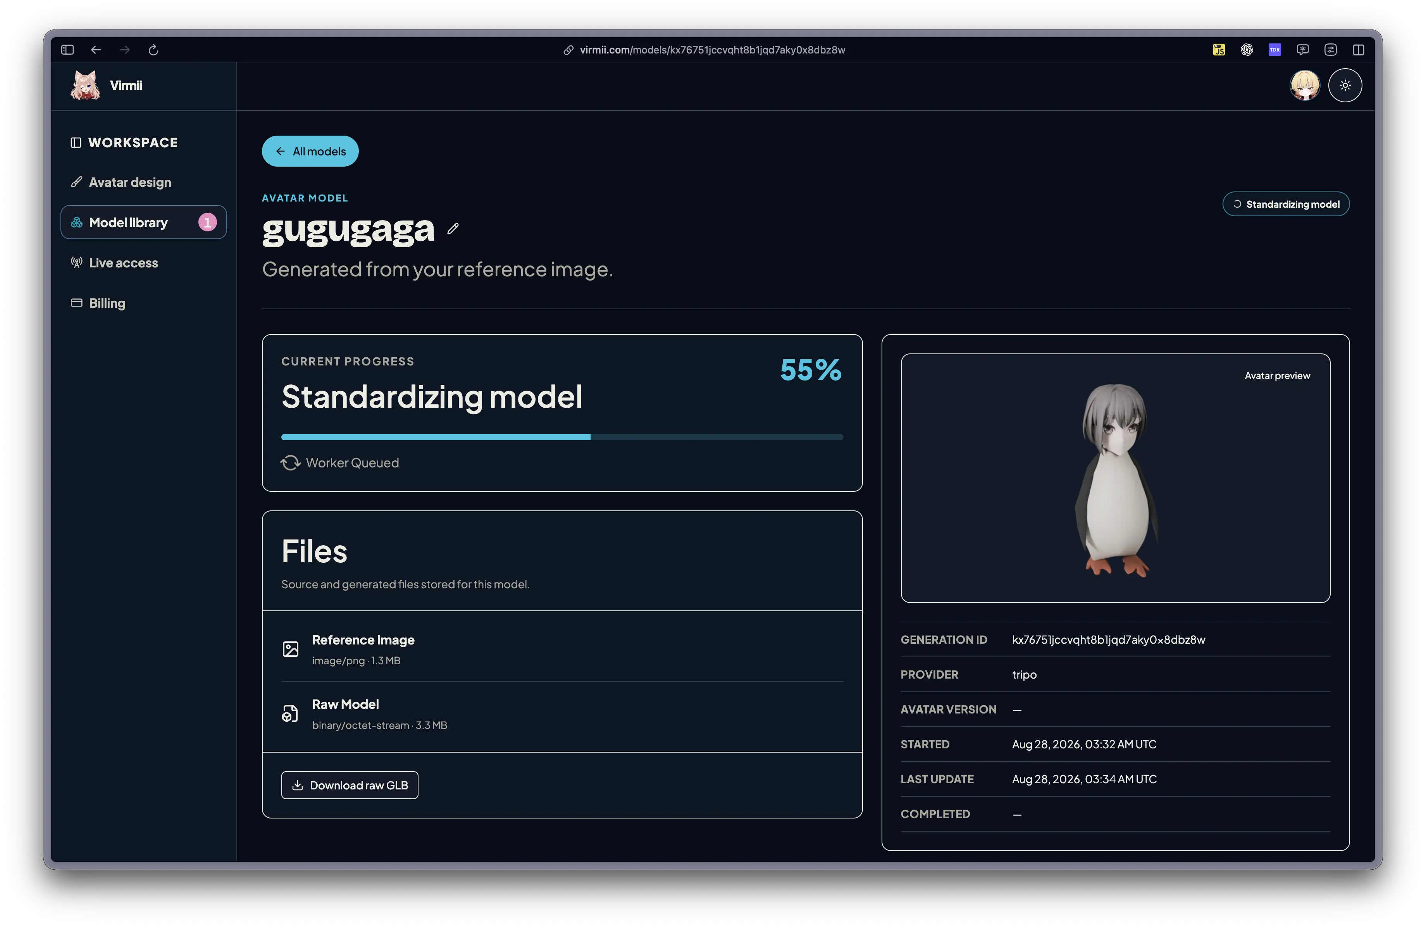
Task: Click the Avatar preview label
Action: tap(1278, 376)
